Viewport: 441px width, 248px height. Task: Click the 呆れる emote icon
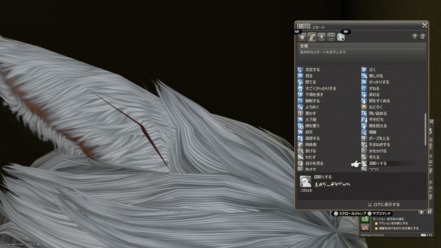tap(364, 95)
